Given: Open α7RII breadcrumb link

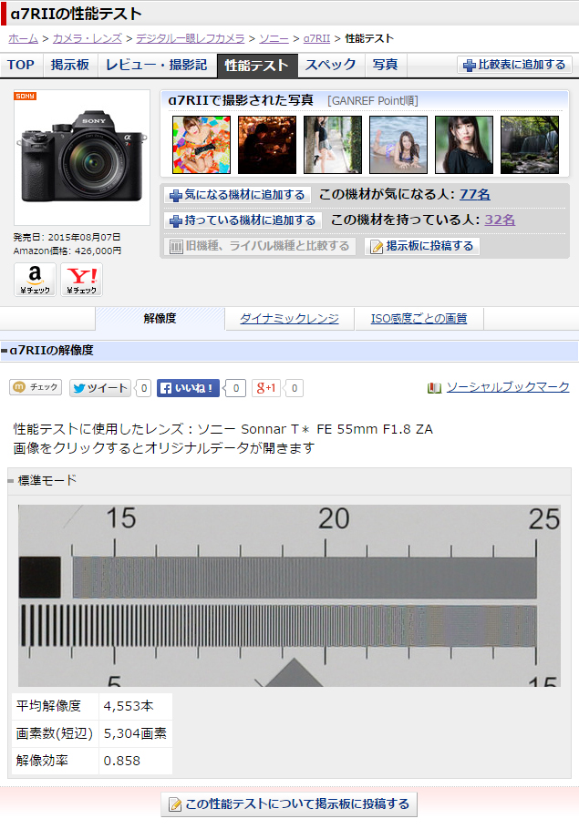Looking at the screenshot, I should pos(316,38).
